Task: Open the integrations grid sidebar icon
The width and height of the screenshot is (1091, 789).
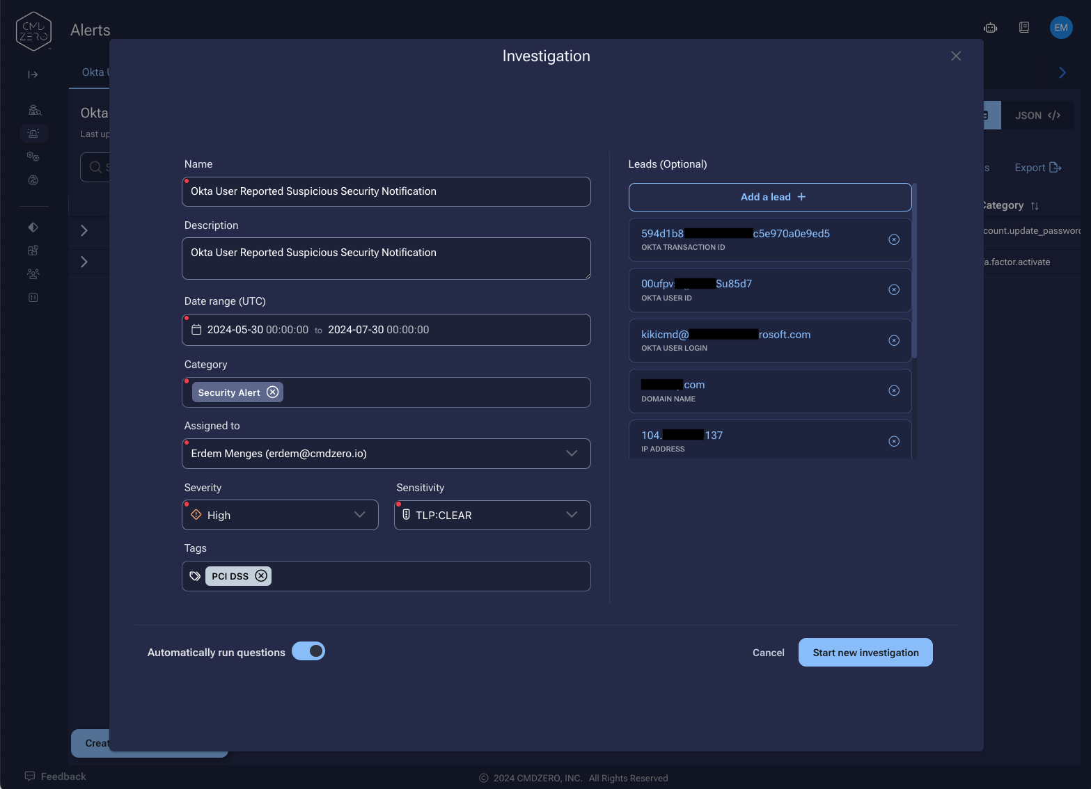Action: coord(33,250)
